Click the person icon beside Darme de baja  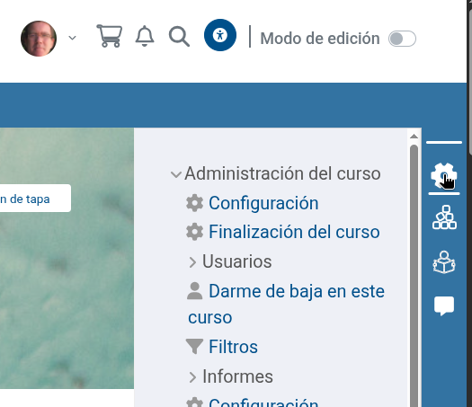195,291
